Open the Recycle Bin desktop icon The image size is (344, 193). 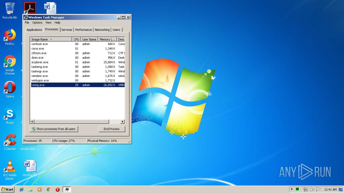click(10, 11)
